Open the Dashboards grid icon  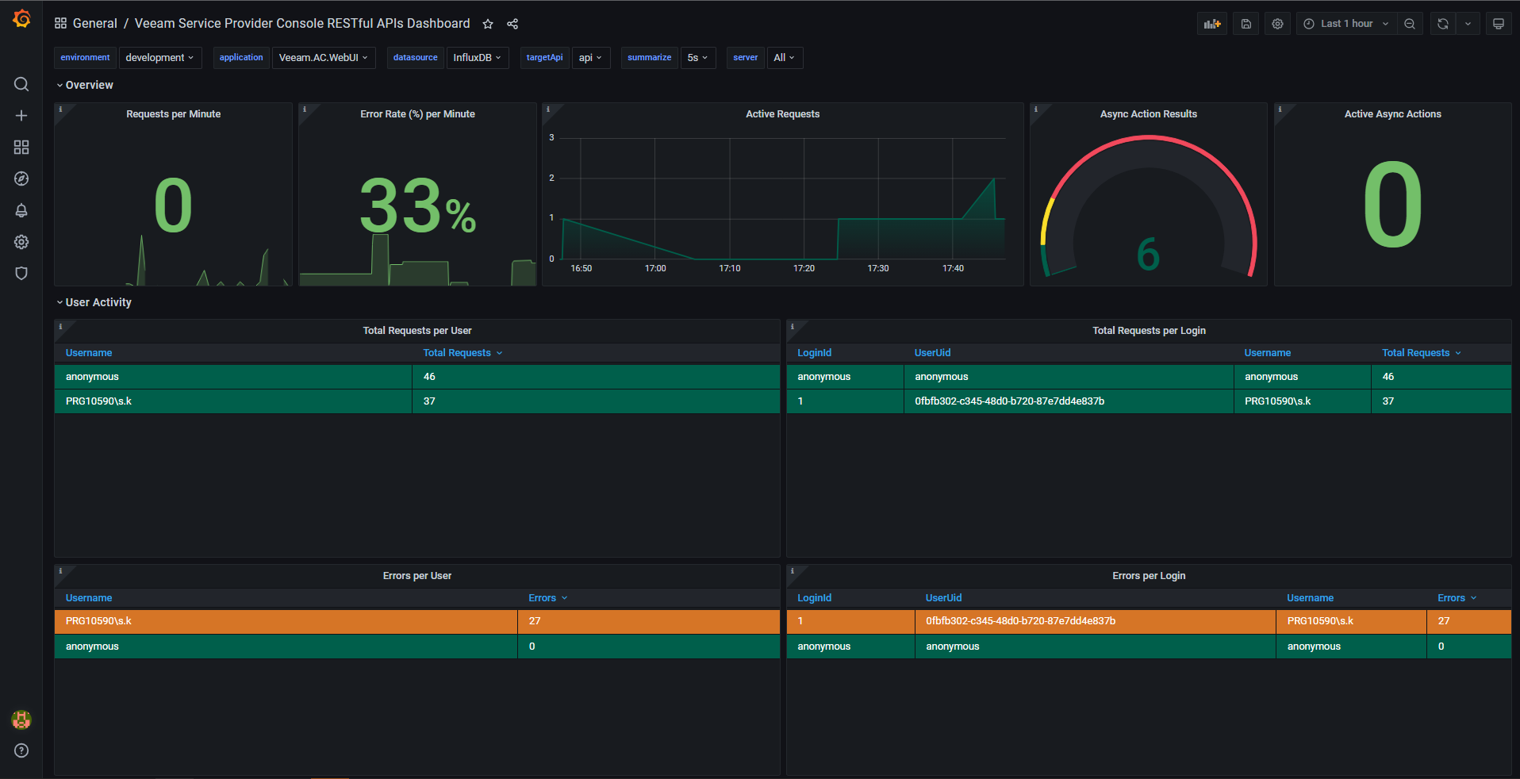click(21, 147)
